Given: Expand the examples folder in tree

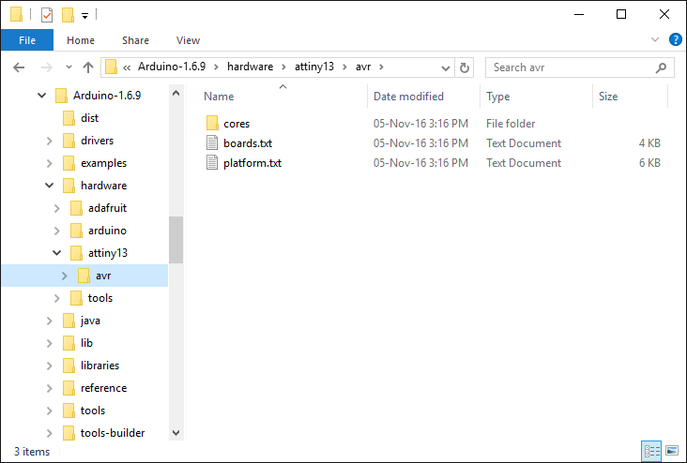Looking at the screenshot, I should pos(49,163).
